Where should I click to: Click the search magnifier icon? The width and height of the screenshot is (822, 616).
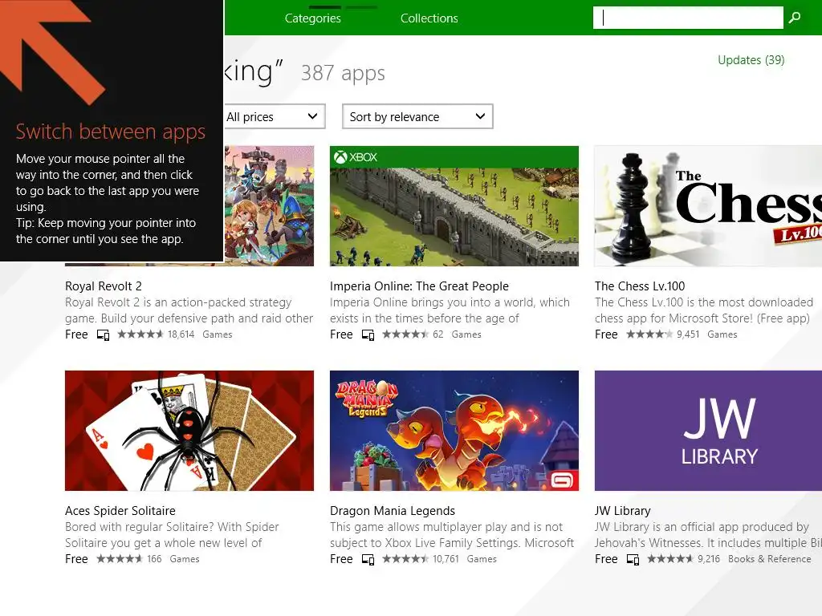pyautogui.click(x=795, y=18)
